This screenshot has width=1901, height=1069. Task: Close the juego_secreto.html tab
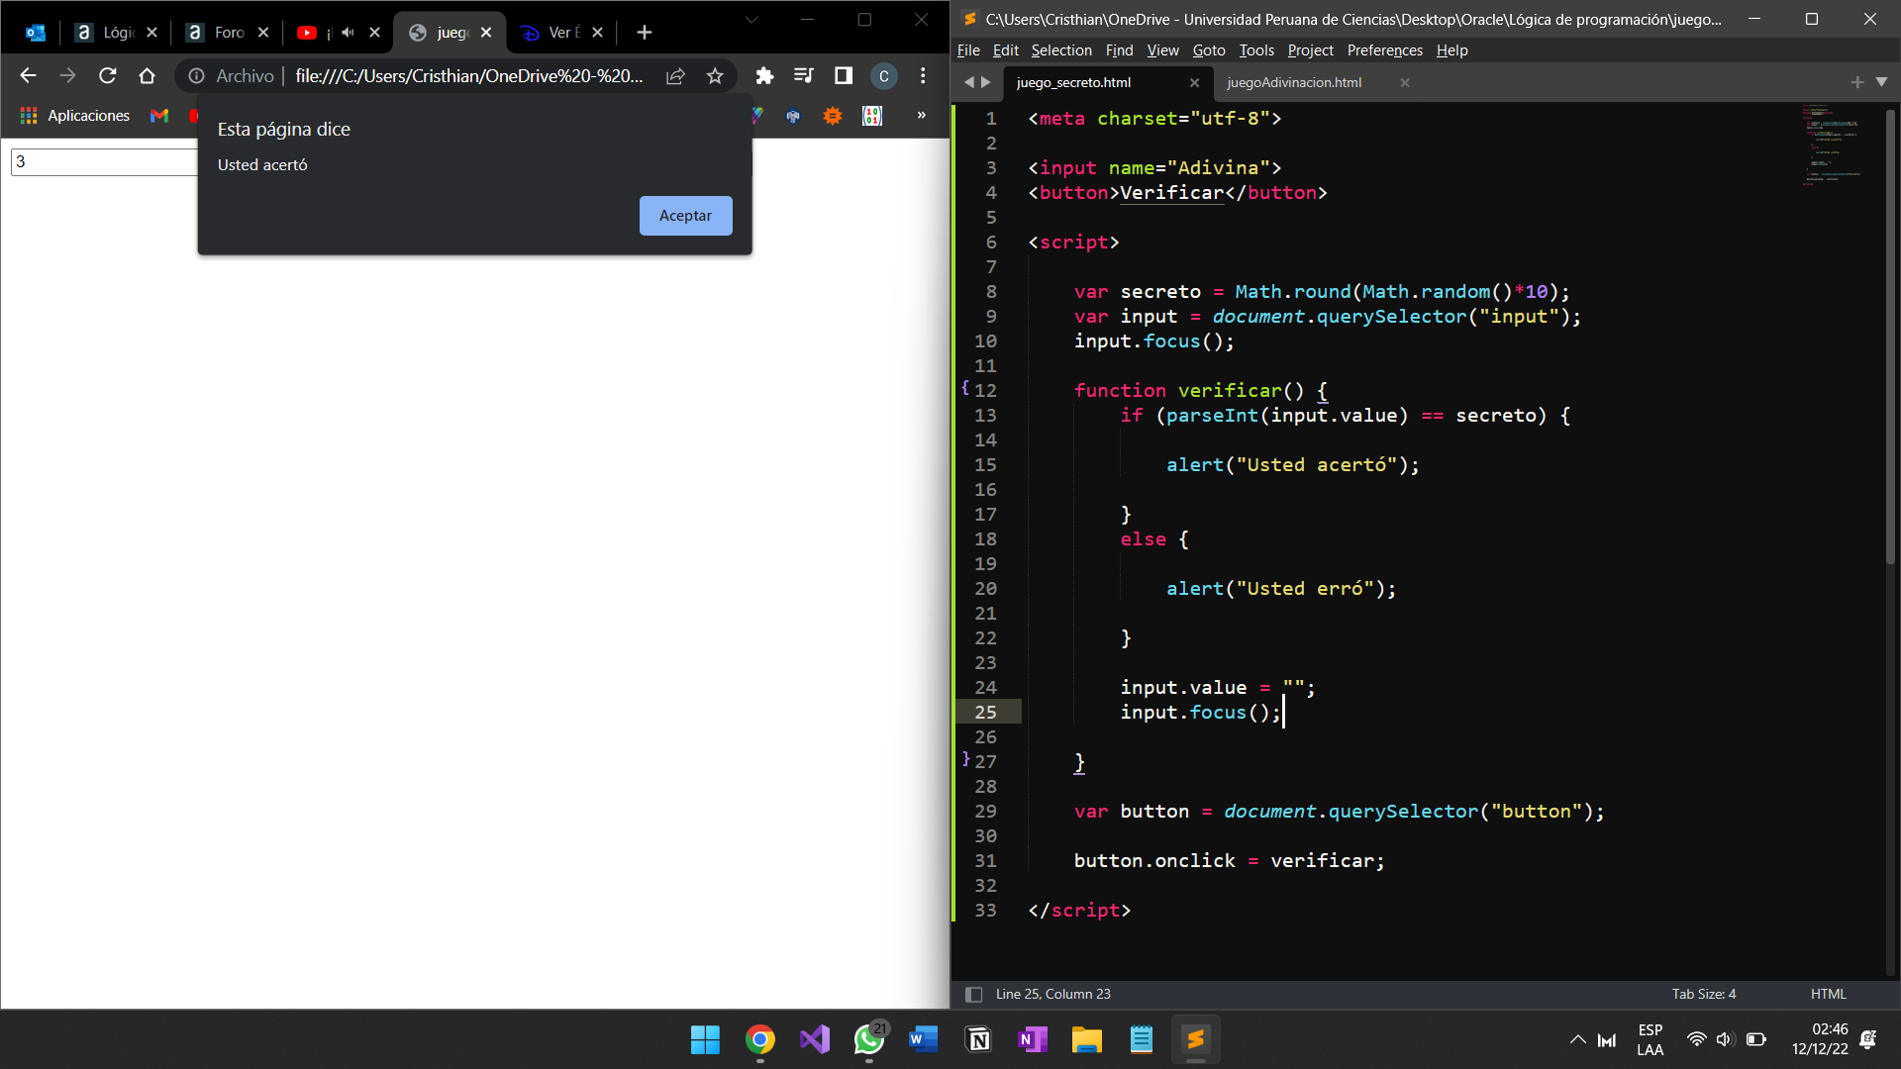click(1194, 83)
